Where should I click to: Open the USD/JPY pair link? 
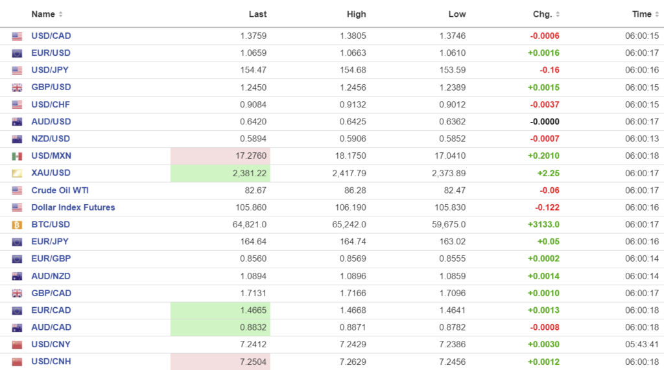[51, 70]
